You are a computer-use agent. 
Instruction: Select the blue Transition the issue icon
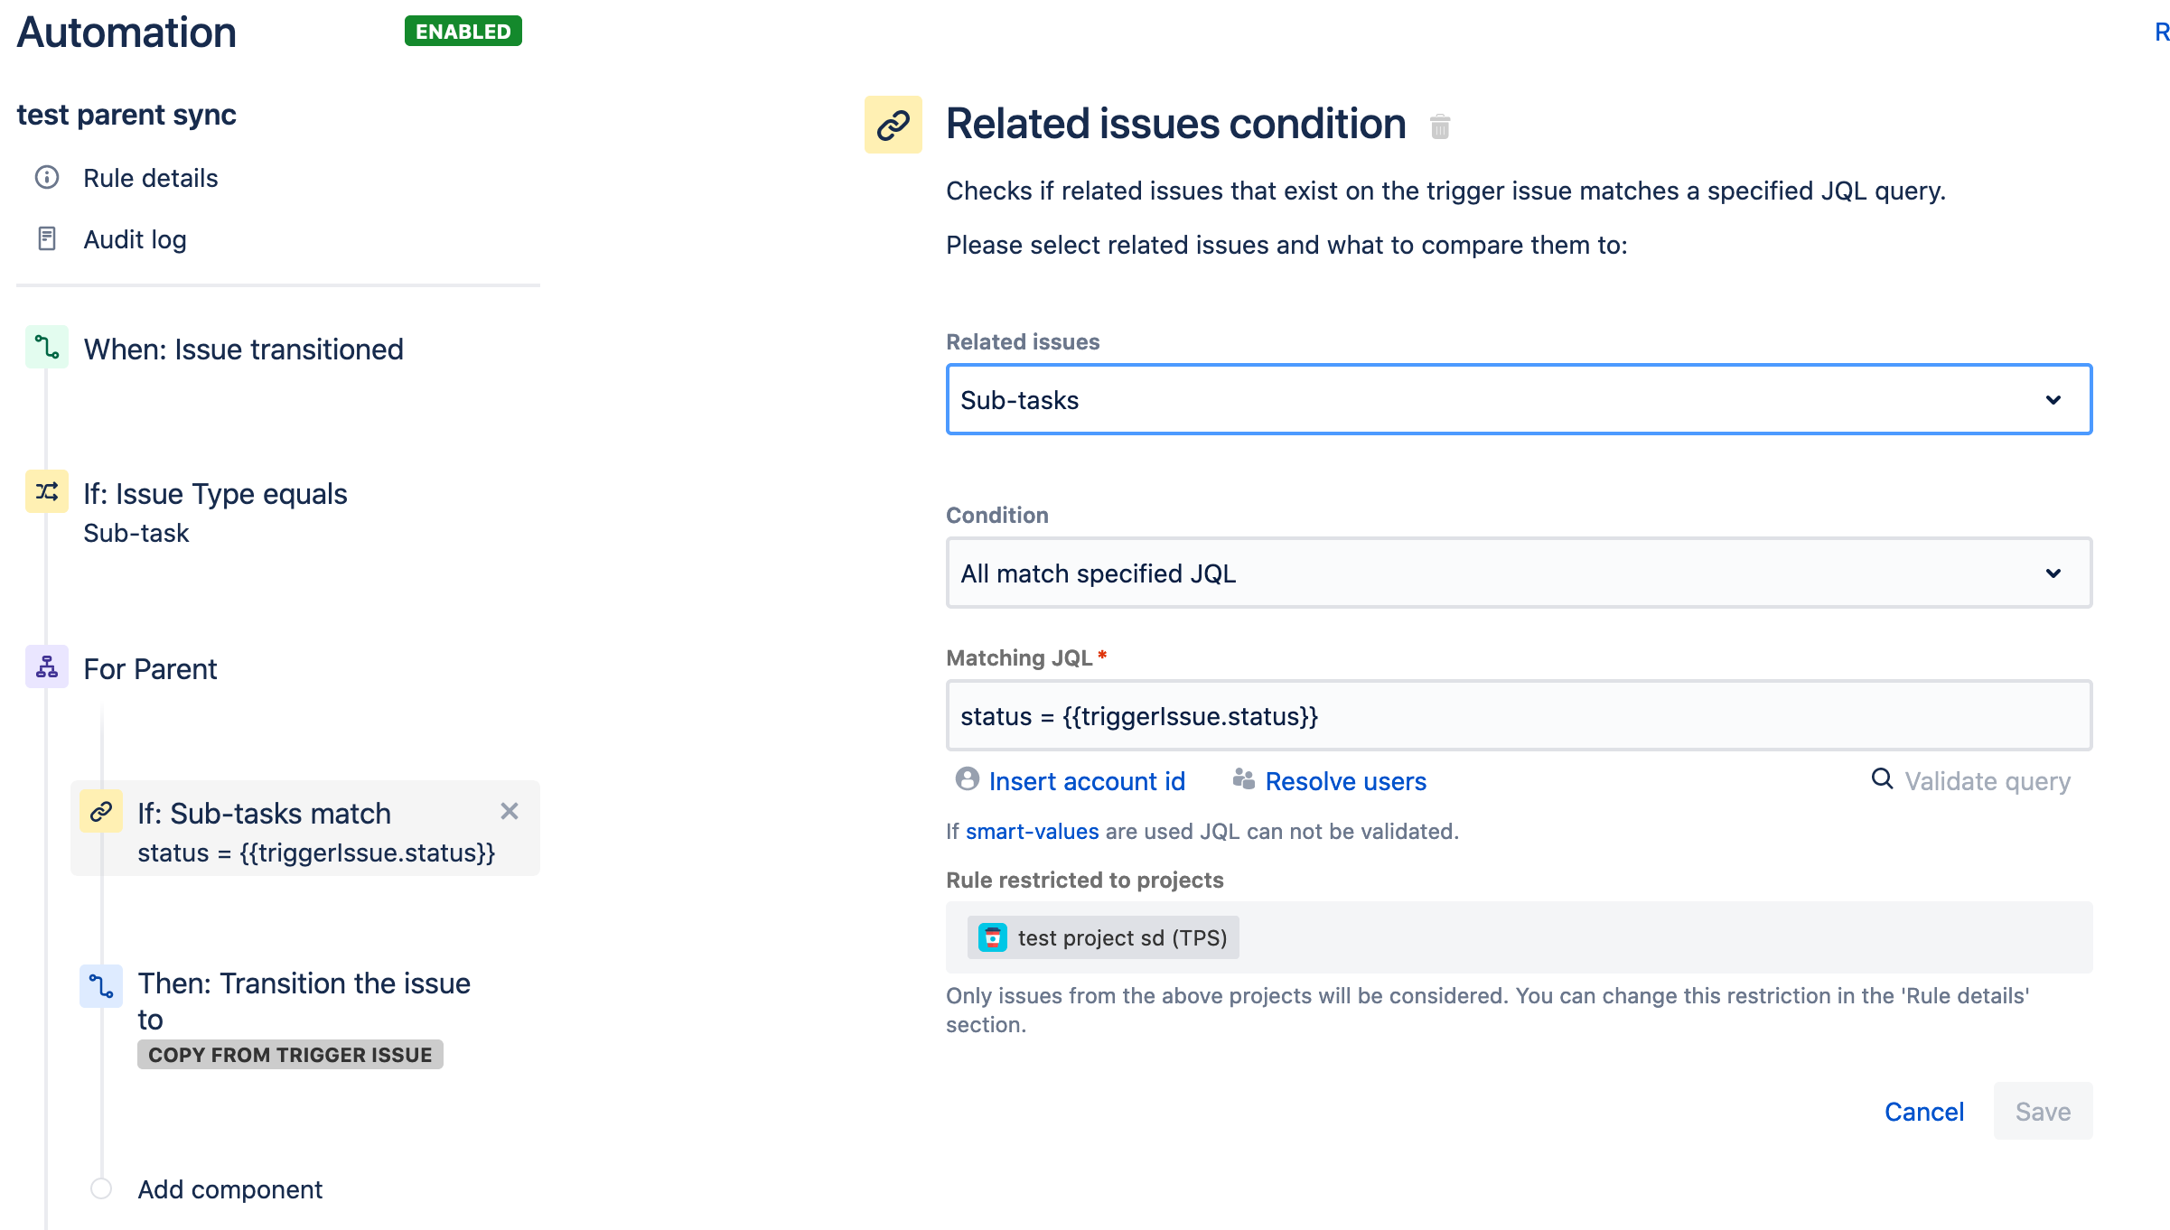coord(100,987)
